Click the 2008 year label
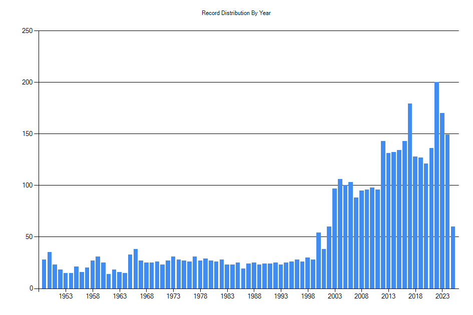This screenshot has width=473, height=315. click(361, 296)
